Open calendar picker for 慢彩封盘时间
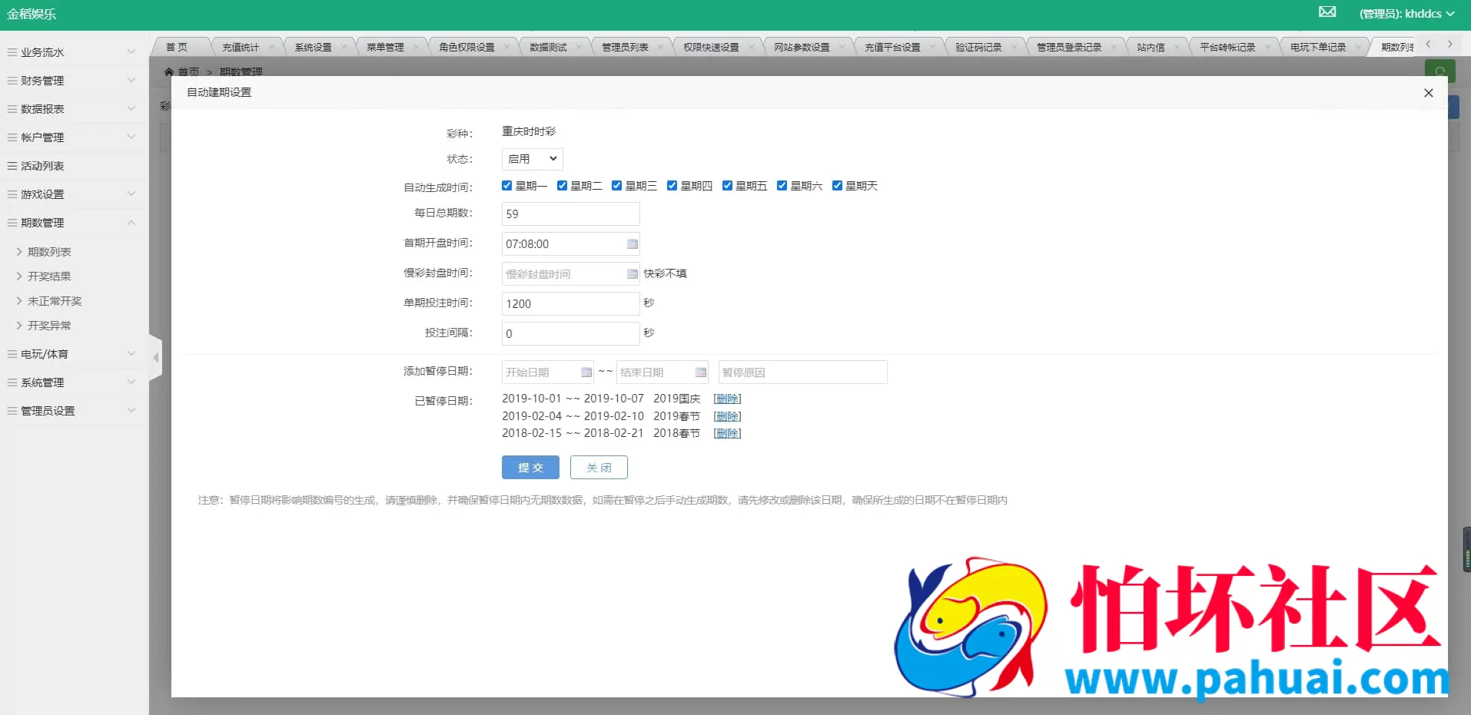This screenshot has height=715, width=1471. click(x=633, y=273)
